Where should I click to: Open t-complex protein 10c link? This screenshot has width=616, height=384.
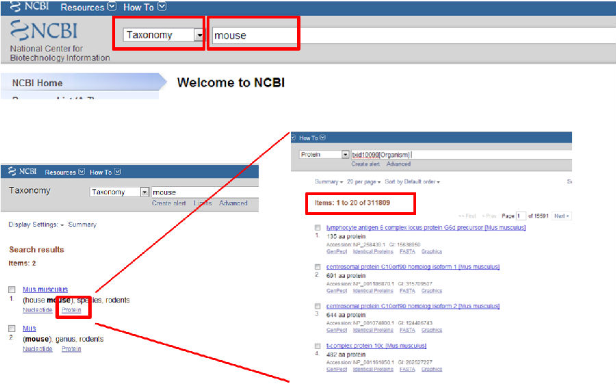coord(376,346)
